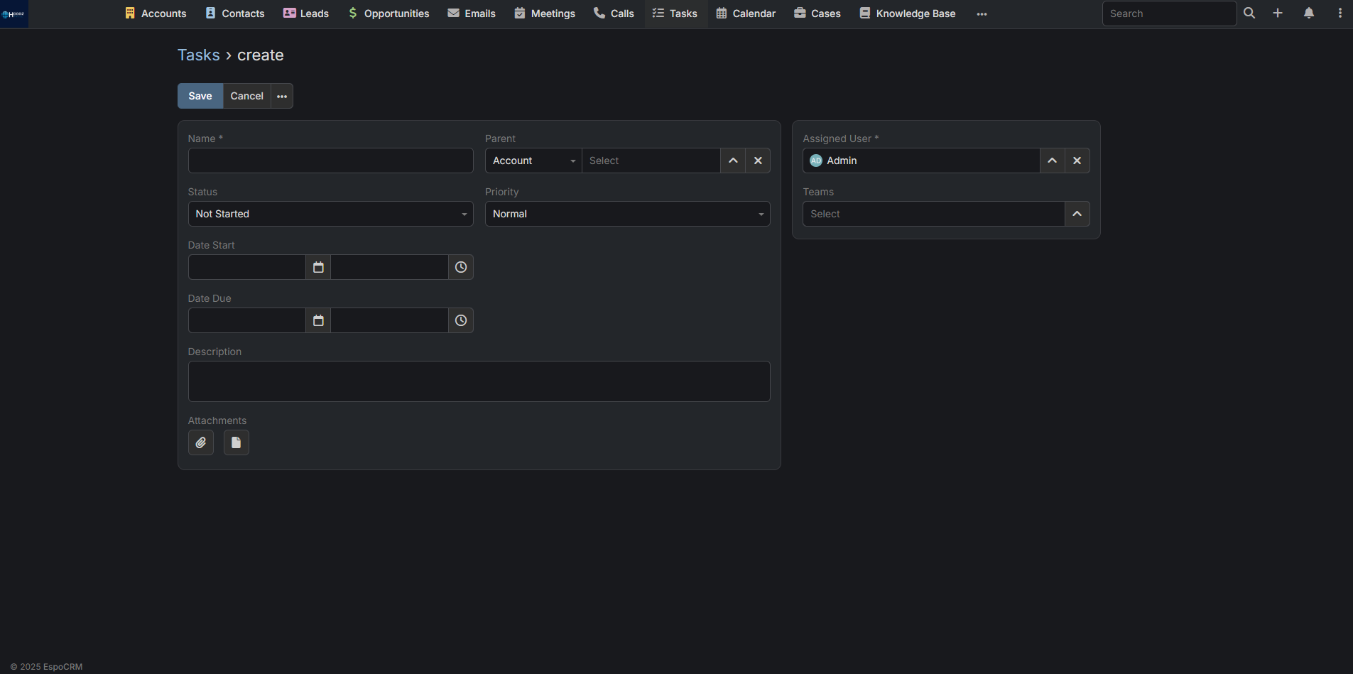Click into the Name field

(x=330, y=161)
